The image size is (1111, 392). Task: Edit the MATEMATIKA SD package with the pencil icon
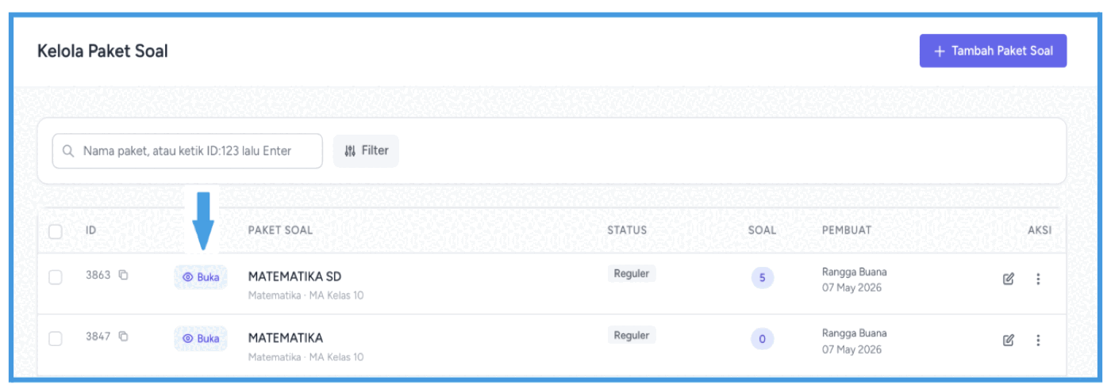tap(1009, 279)
